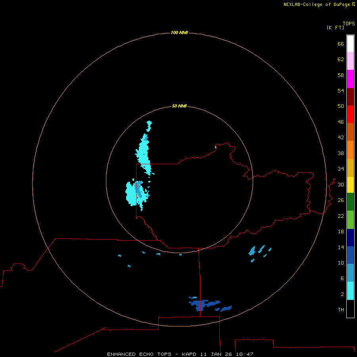Click the 100 NMI range ring label

[x=179, y=33]
